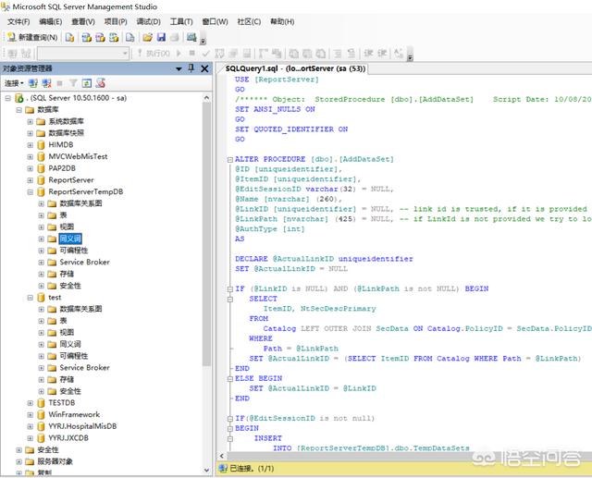
Task: Click the debug play arrow icon
Action: tap(179, 54)
